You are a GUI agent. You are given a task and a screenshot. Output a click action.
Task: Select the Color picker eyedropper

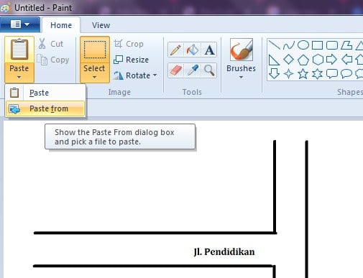193,70
